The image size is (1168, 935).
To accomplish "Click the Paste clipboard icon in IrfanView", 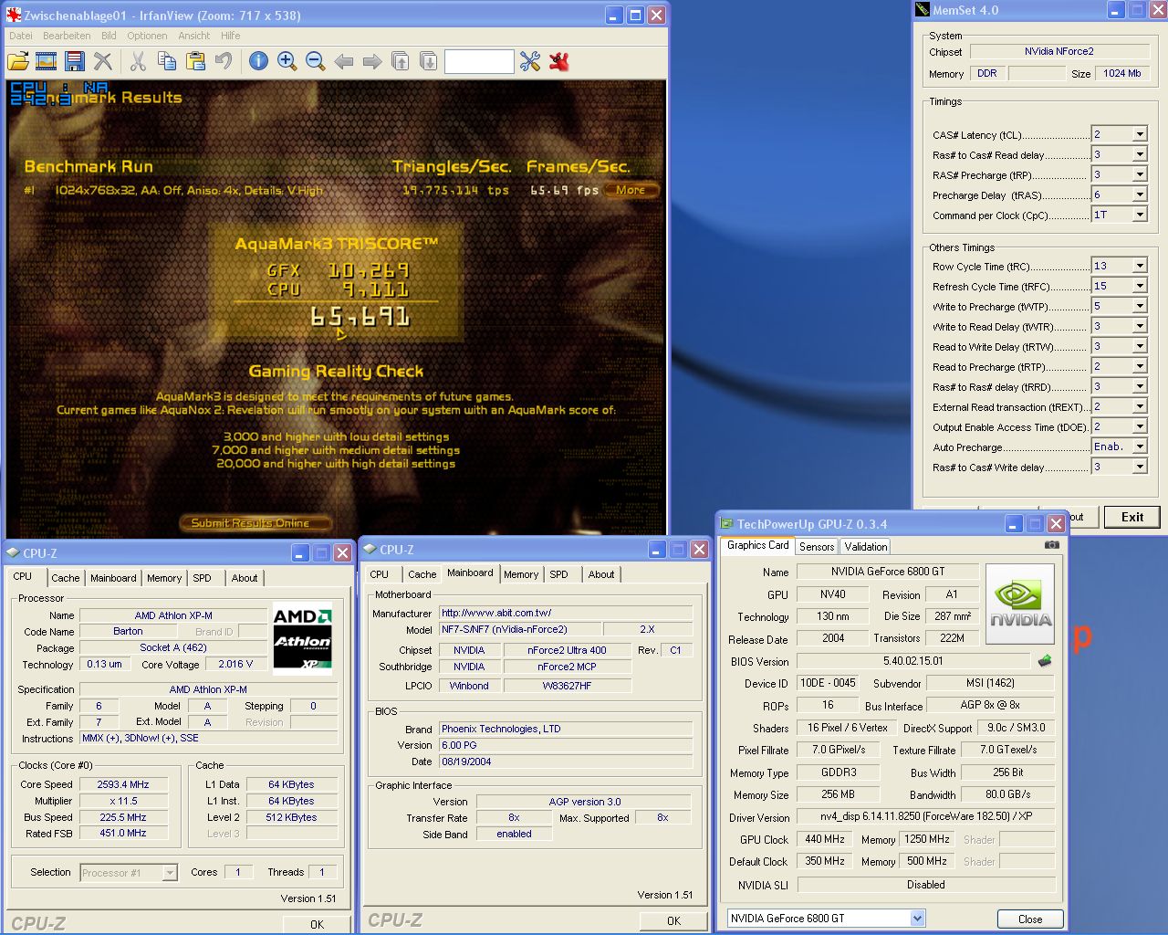I will pos(195,61).
